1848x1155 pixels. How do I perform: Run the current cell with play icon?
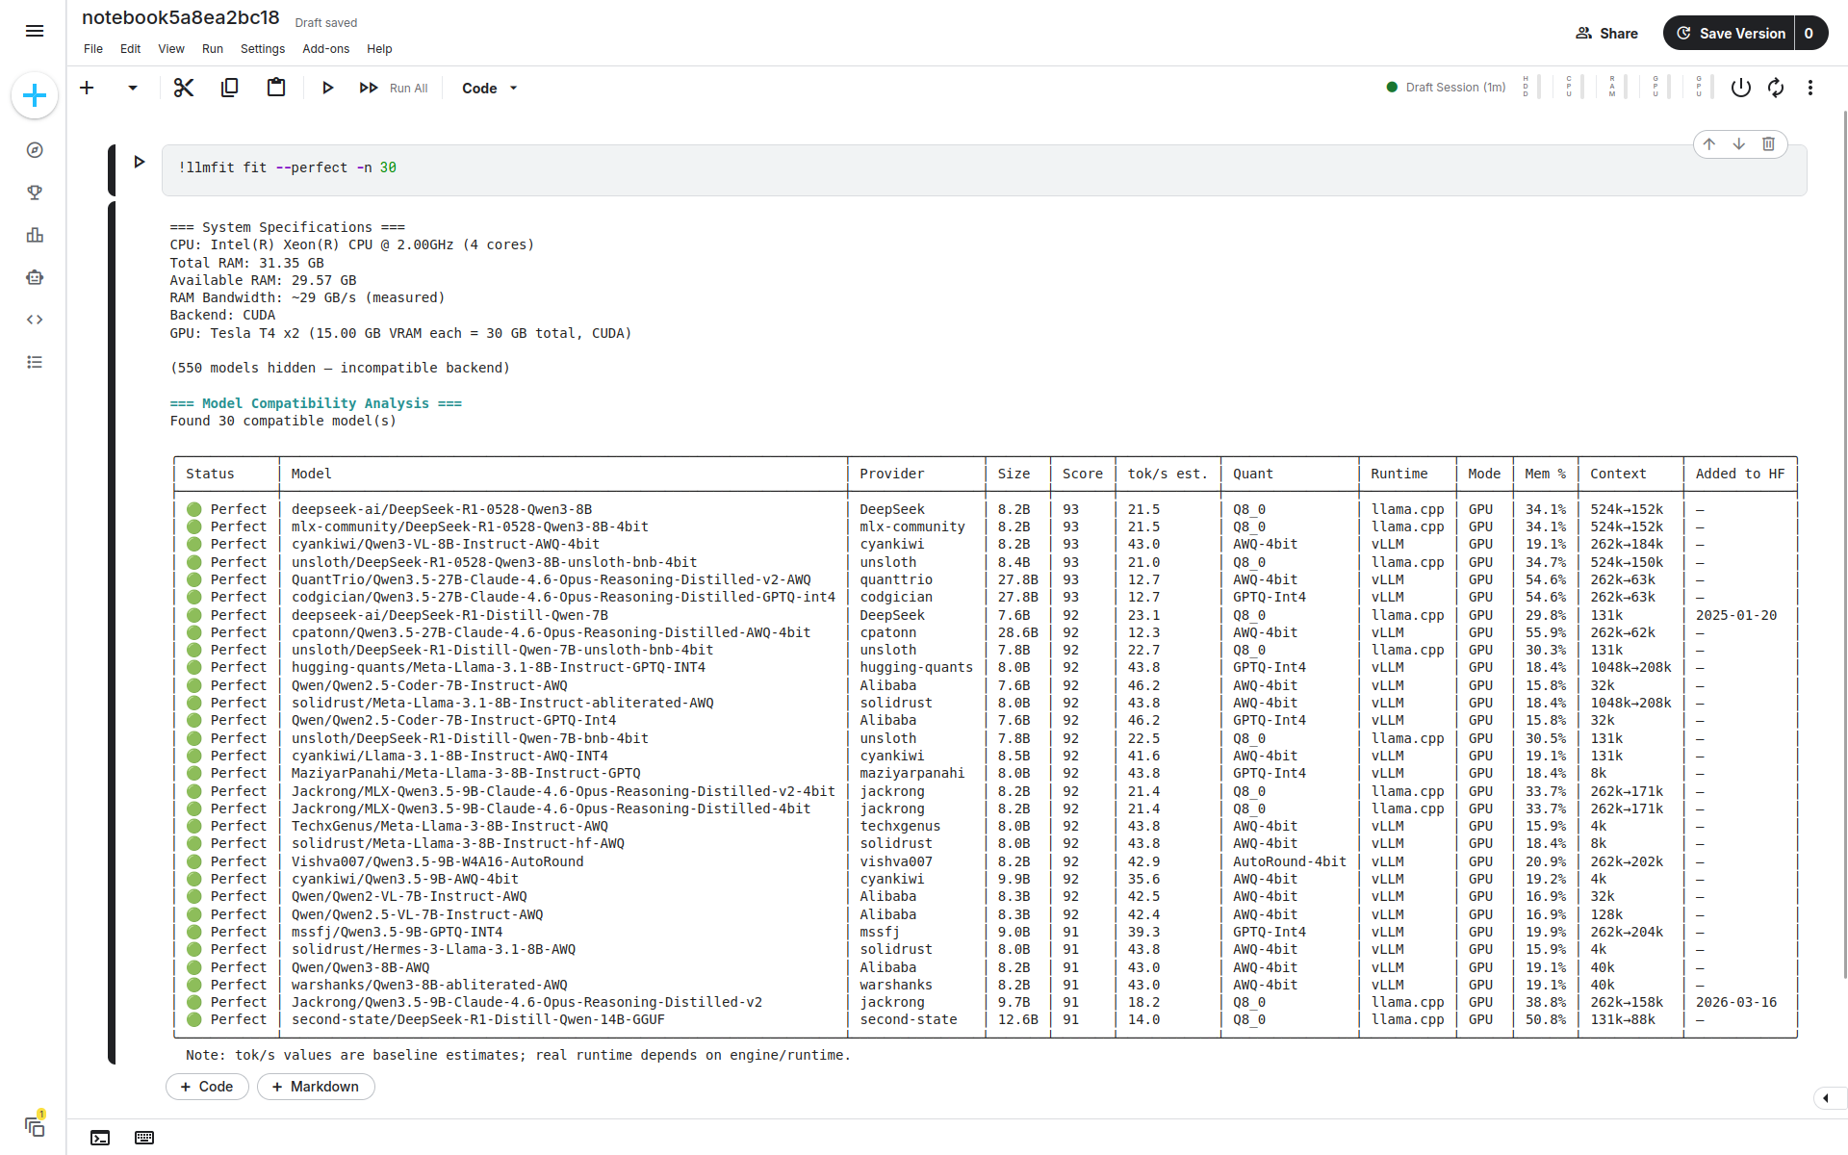coord(327,88)
